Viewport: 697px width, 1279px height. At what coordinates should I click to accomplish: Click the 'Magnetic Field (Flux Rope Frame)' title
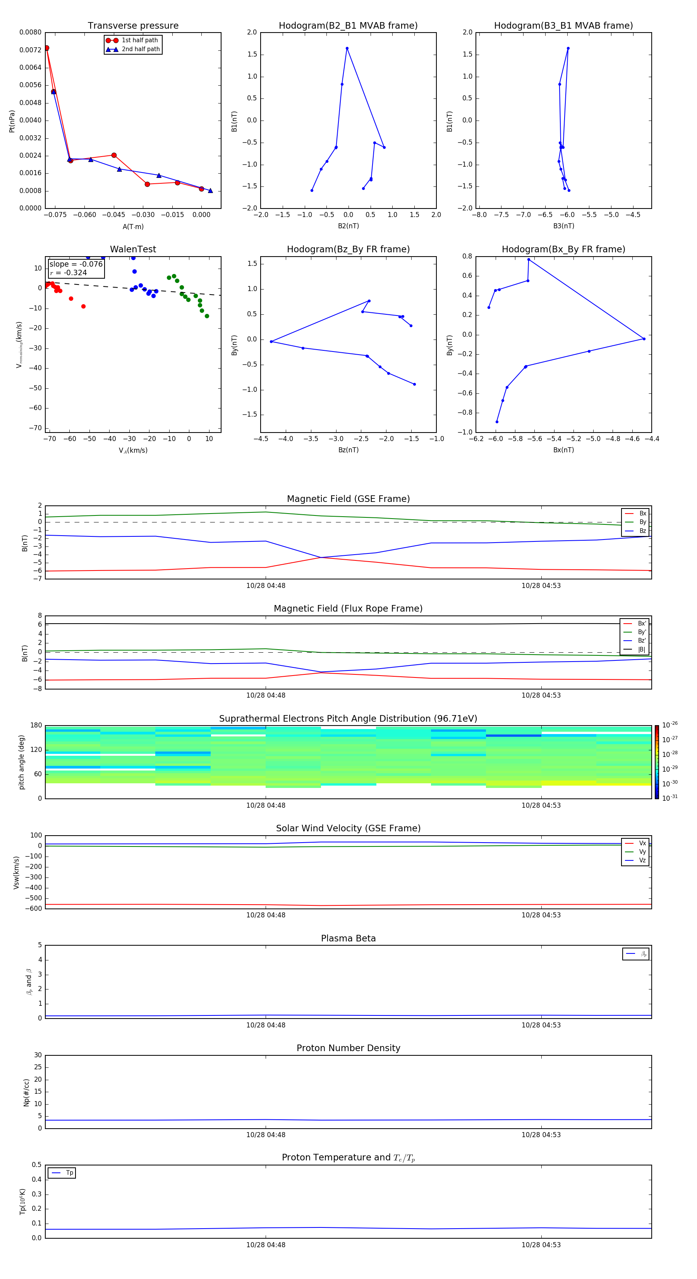(x=348, y=609)
